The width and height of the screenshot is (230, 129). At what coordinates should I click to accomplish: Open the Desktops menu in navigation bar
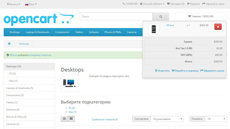(15, 32)
